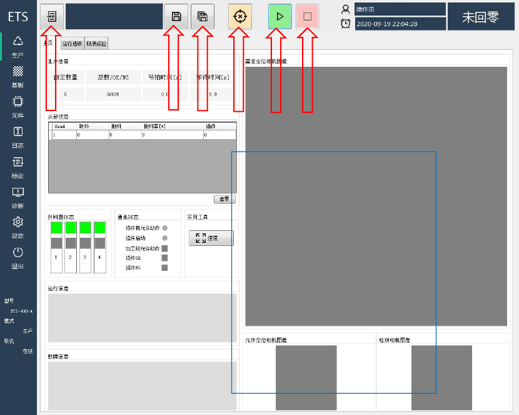The image size is (519, 415).
Task: Go to 标定 calibration section
Action: (18, 167)
